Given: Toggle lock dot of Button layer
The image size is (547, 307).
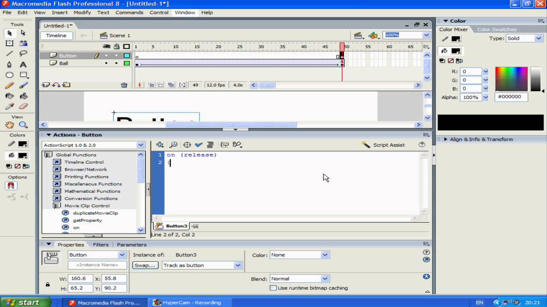Looking at the screenshot, I should pos(116,55).
